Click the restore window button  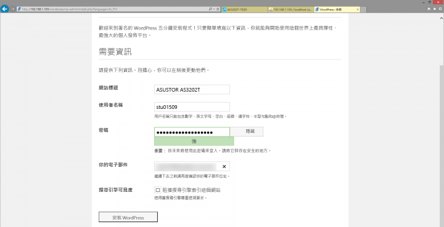[430, 2]
